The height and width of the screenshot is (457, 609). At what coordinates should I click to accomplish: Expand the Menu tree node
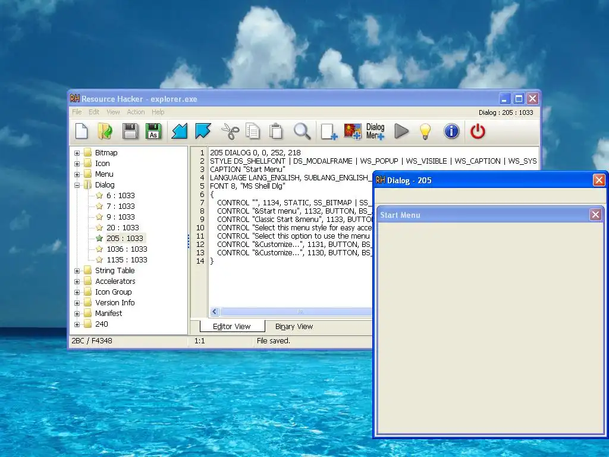coord(77,174)
